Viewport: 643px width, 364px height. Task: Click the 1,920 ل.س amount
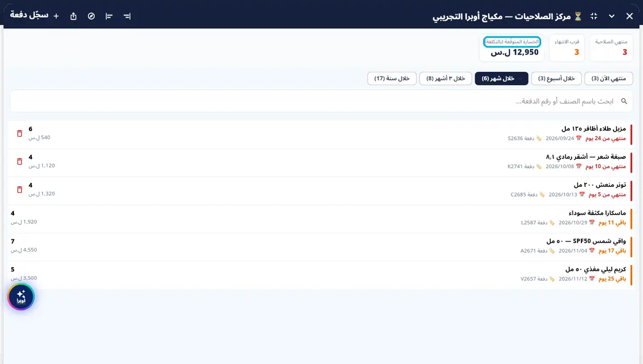click(24, 222)
